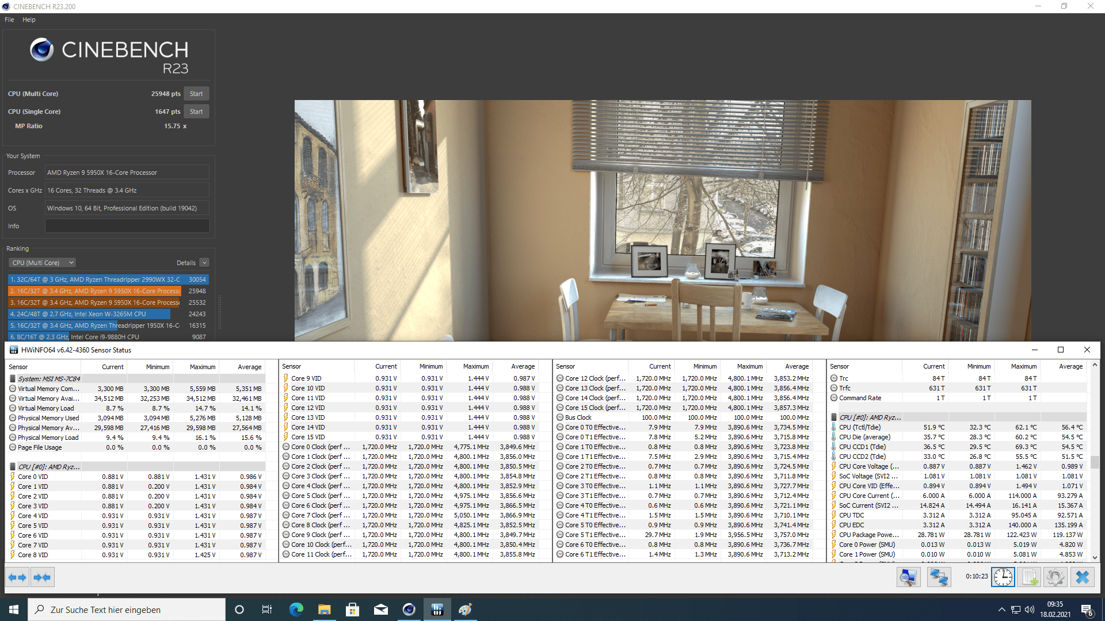Image resolution: width=1105 pixels, height=621 pixels.
Task: Click Core 0 Power (SMU) sensor row
Action: (958, 545)
